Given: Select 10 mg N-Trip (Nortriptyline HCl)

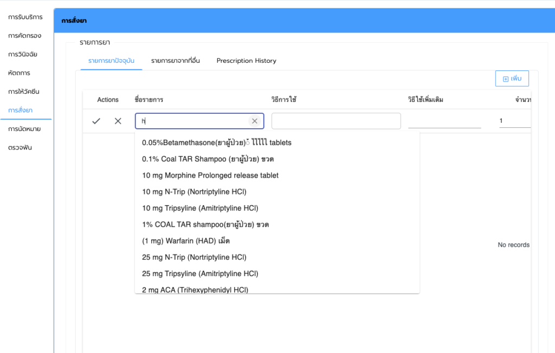Looking at the screenshot, I should click(194, 192).
